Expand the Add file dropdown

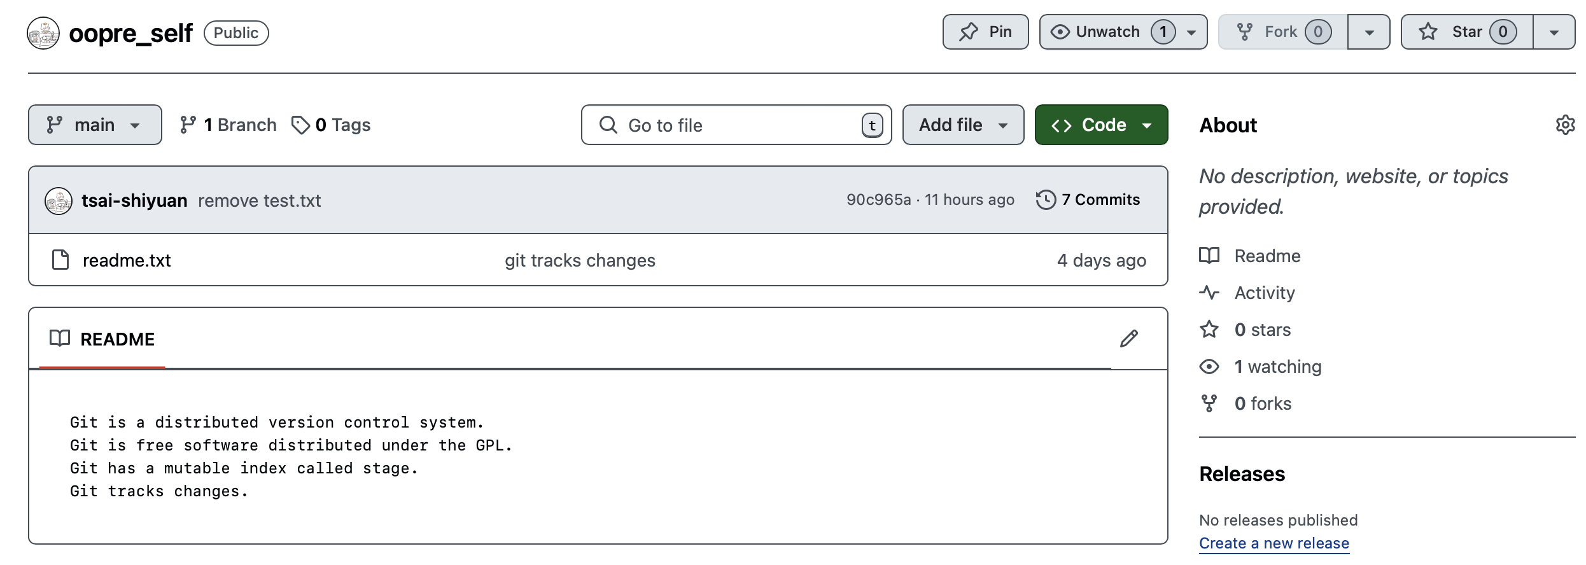963,125
